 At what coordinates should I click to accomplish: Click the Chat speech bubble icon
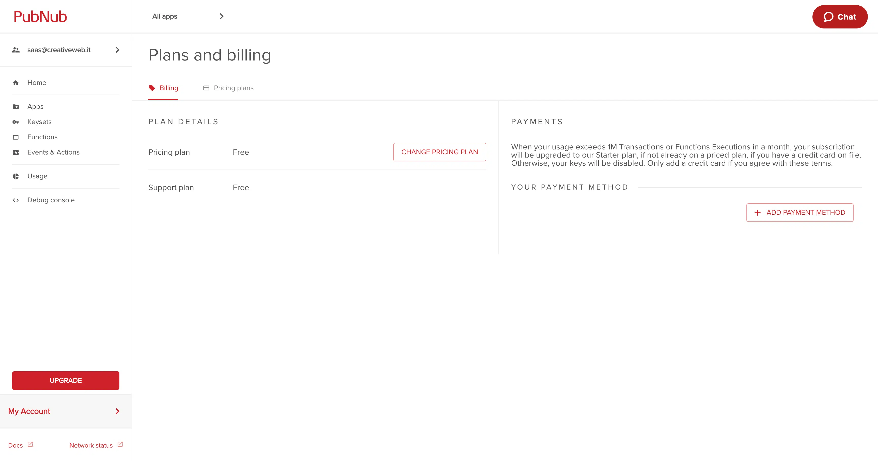click(x=828, y=17)
